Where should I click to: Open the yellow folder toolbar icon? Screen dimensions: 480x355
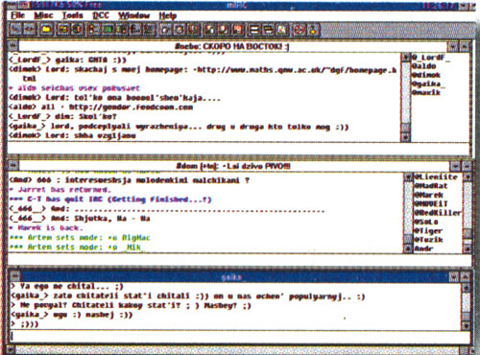(47, 30)
